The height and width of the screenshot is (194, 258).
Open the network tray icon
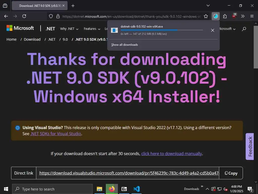pyautogui.click(x=219, y=189)
